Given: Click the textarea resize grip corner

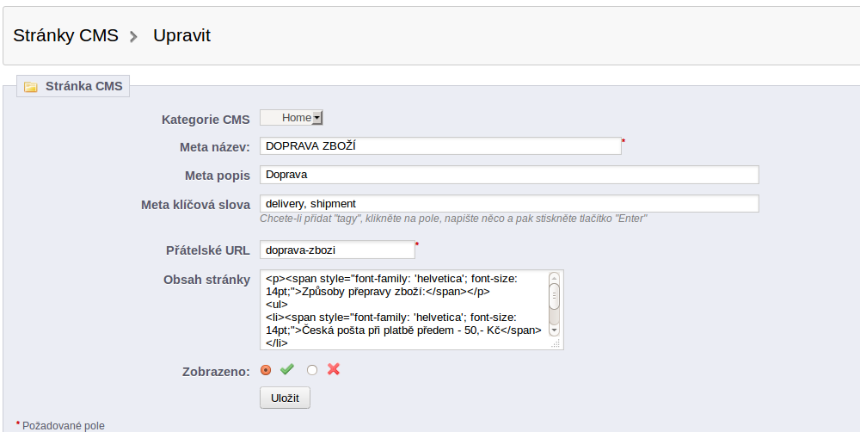Looking at the screenshot, I should click(x=556, y=343).
